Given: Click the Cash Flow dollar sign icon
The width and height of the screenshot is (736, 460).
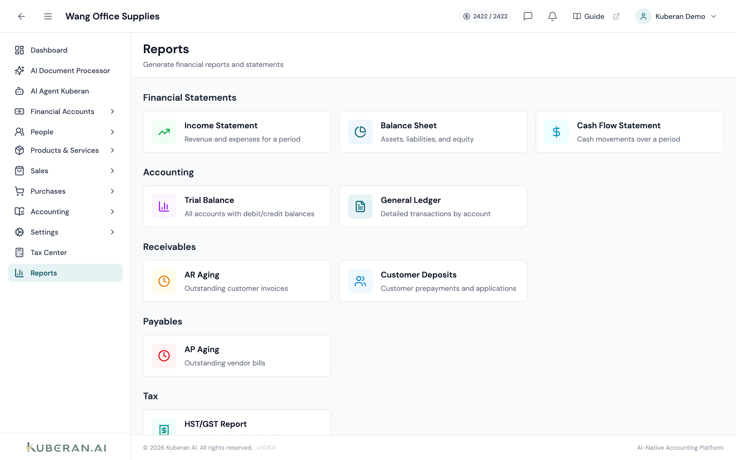Looking at the screenshot, I should pyautogui.click(x=556, y=132).
